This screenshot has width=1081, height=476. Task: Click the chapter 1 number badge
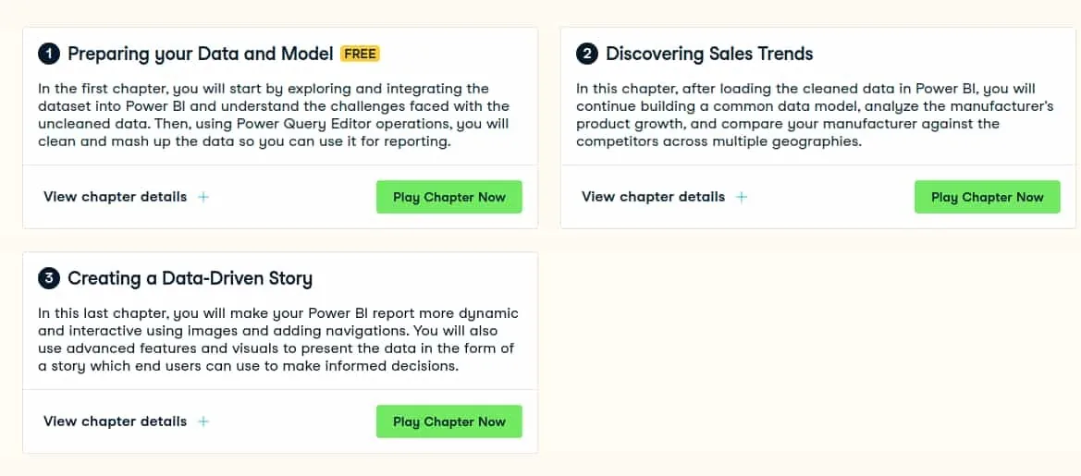[49, 54]
